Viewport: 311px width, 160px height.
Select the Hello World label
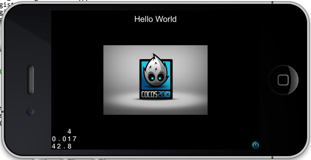tap(155, 19)
